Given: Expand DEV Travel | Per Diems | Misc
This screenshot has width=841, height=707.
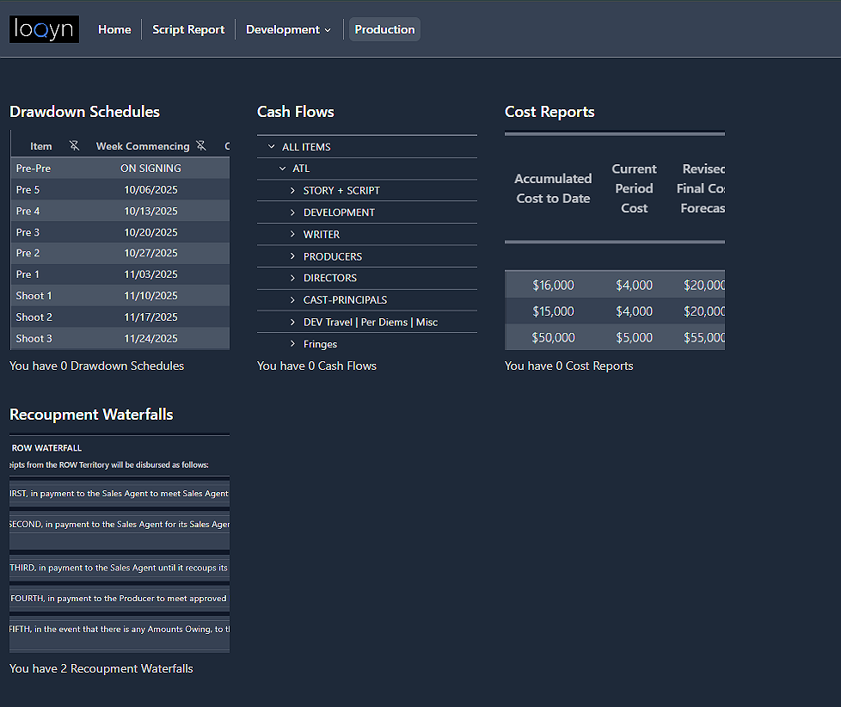Looking at the screenshot, I should (292, 322).
